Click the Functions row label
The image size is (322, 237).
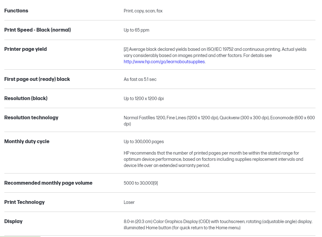point(16,11)
